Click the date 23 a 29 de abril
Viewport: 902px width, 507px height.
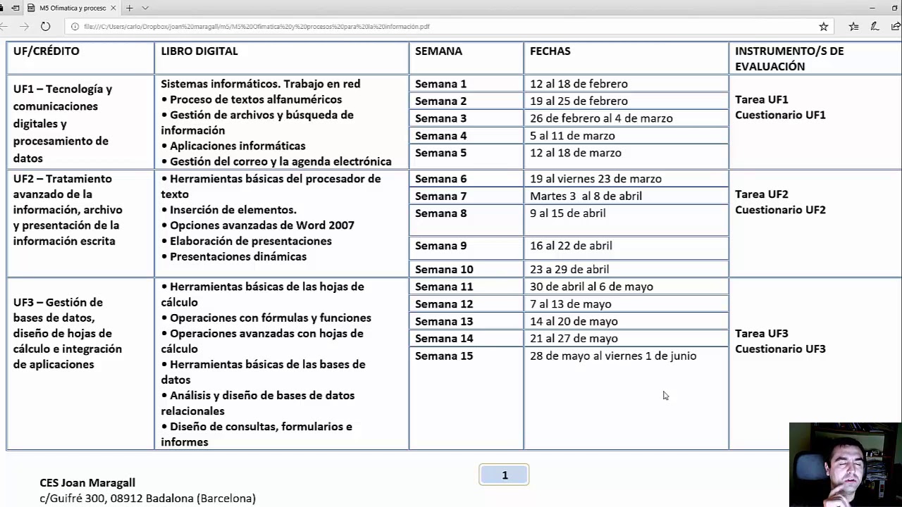click(x=569, y=269)
